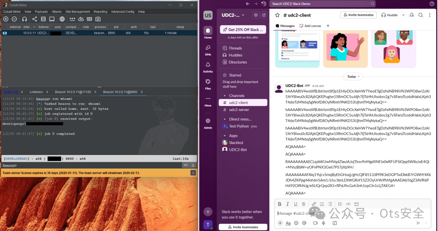Open emoji picker in Slack composer

coord(296,223)
